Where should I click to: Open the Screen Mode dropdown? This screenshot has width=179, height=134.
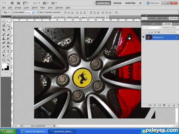coord(54,3)
